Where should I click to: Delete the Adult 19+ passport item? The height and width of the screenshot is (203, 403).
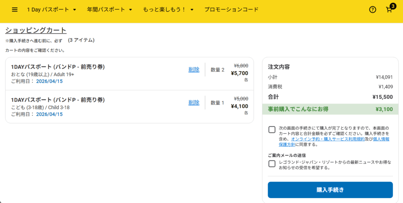tap(194, 70)
